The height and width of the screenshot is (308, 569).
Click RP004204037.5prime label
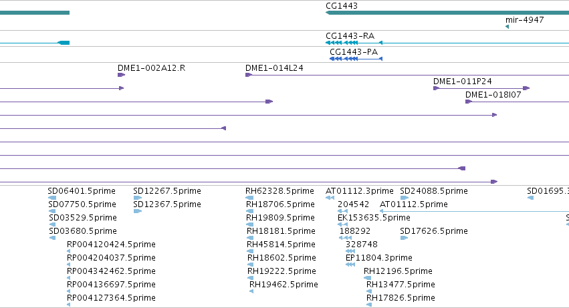pyautogui.click(x=111, y=258)
